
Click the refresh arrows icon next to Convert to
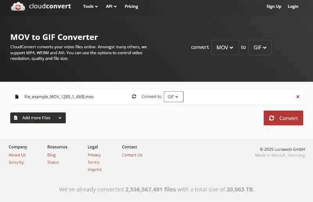tap(134, 97)
